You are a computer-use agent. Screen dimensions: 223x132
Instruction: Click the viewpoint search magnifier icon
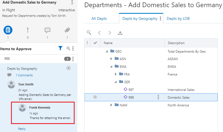click(x=89, y=33)
